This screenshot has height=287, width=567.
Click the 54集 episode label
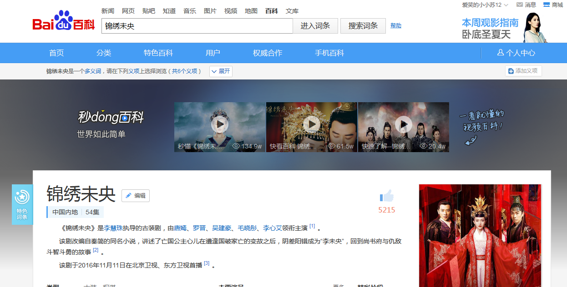[x=92, y=212]
